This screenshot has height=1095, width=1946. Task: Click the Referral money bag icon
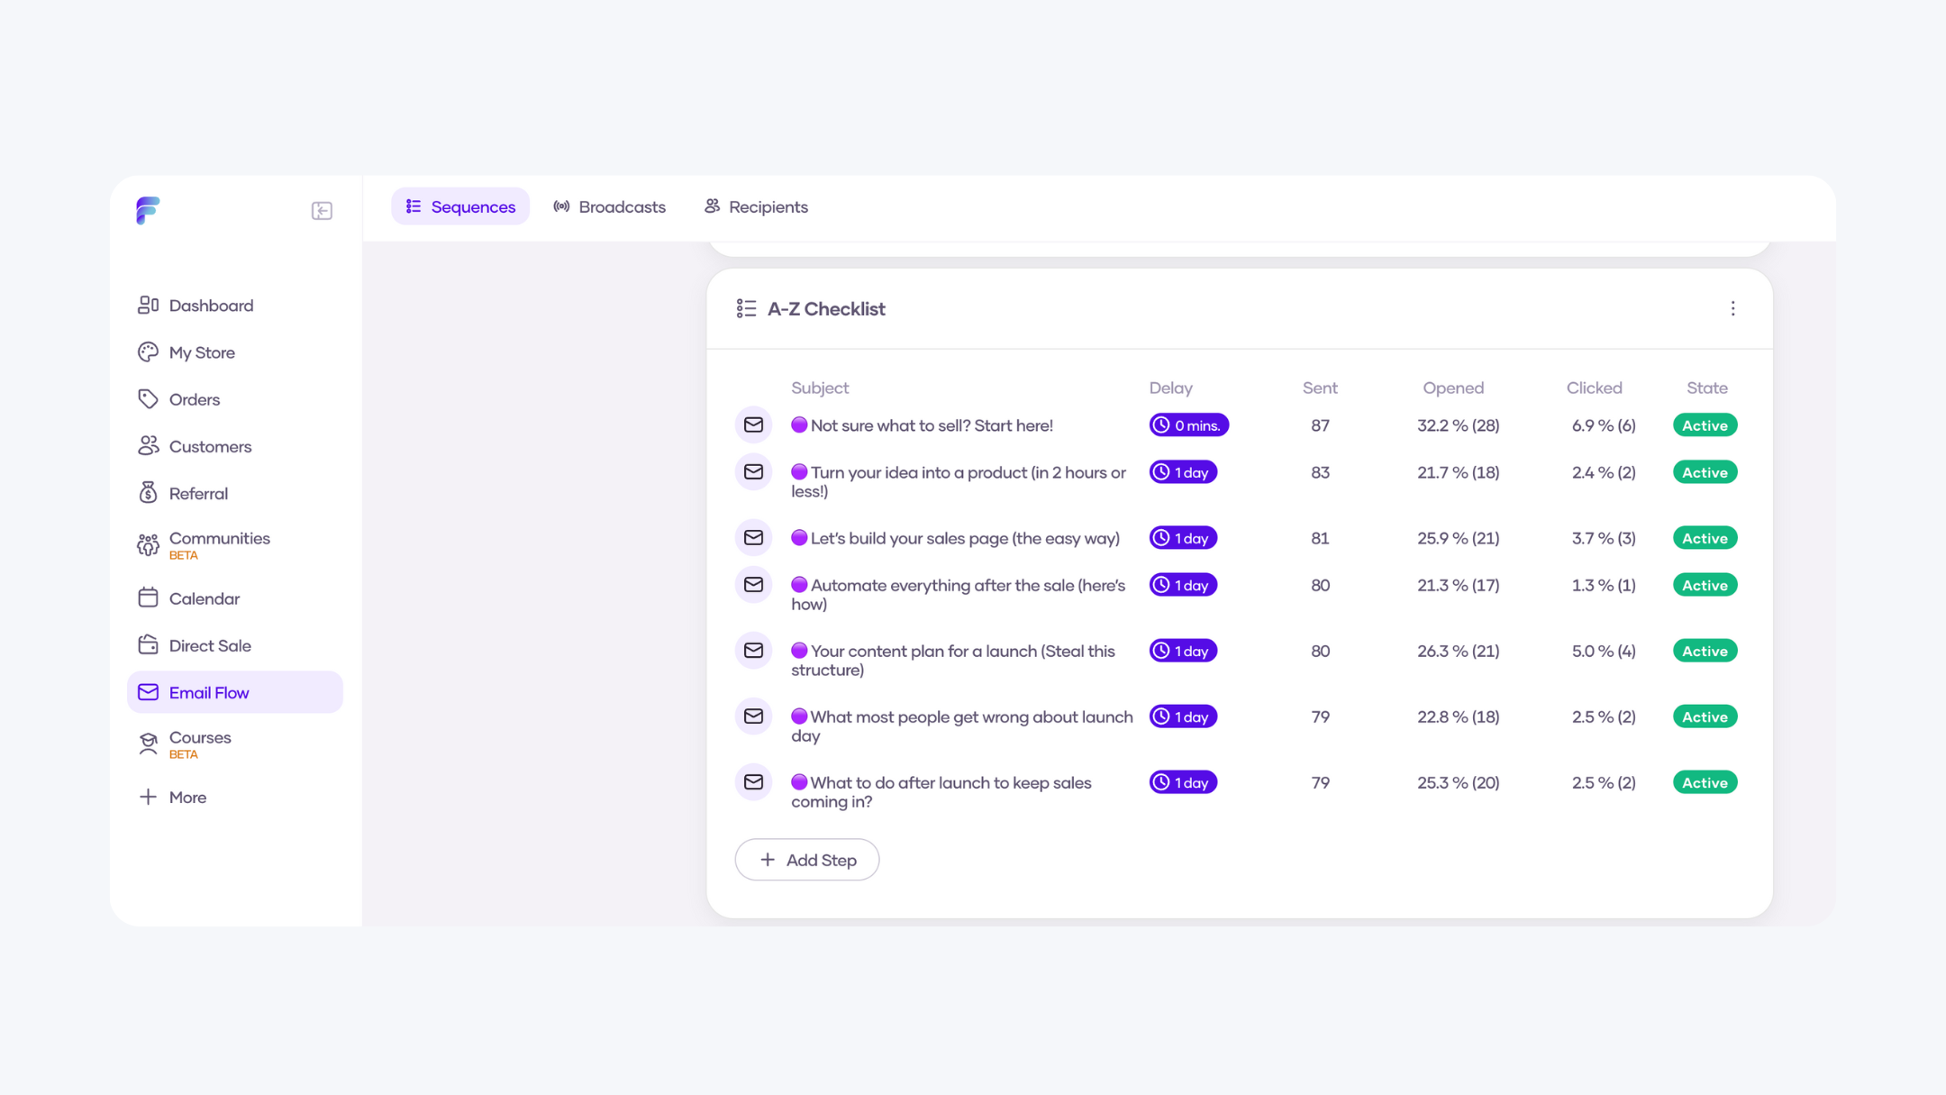pyautogui.click(x=148, y=493)
